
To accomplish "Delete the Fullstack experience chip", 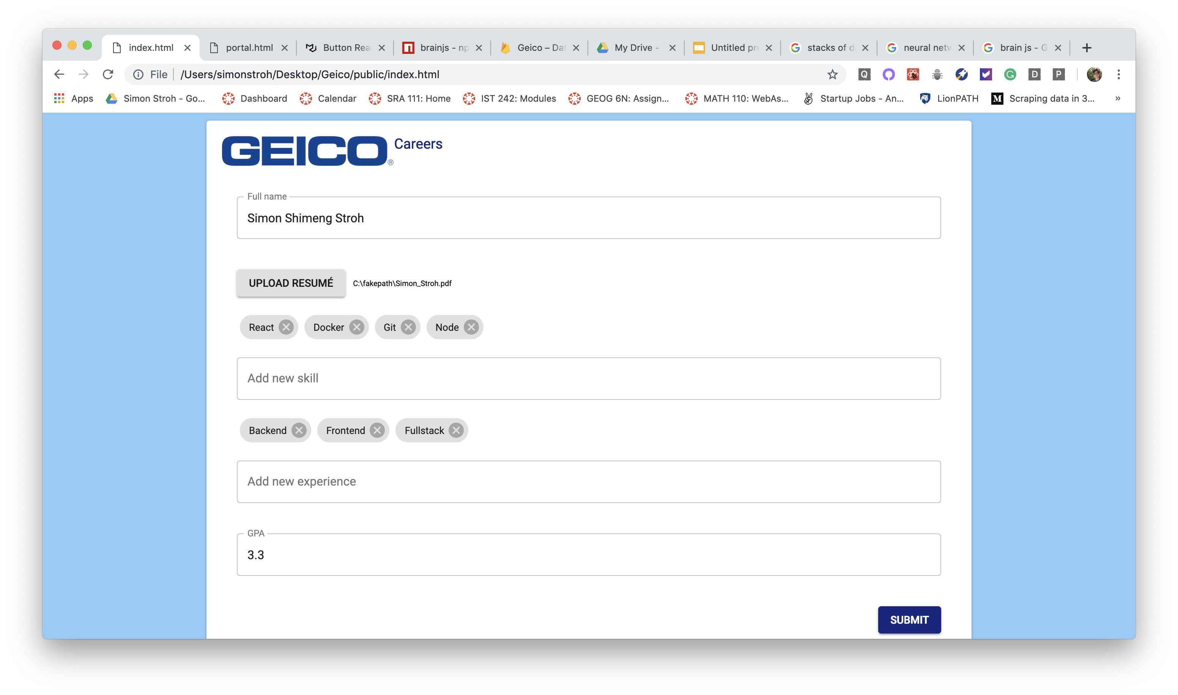I will (456, 430).
